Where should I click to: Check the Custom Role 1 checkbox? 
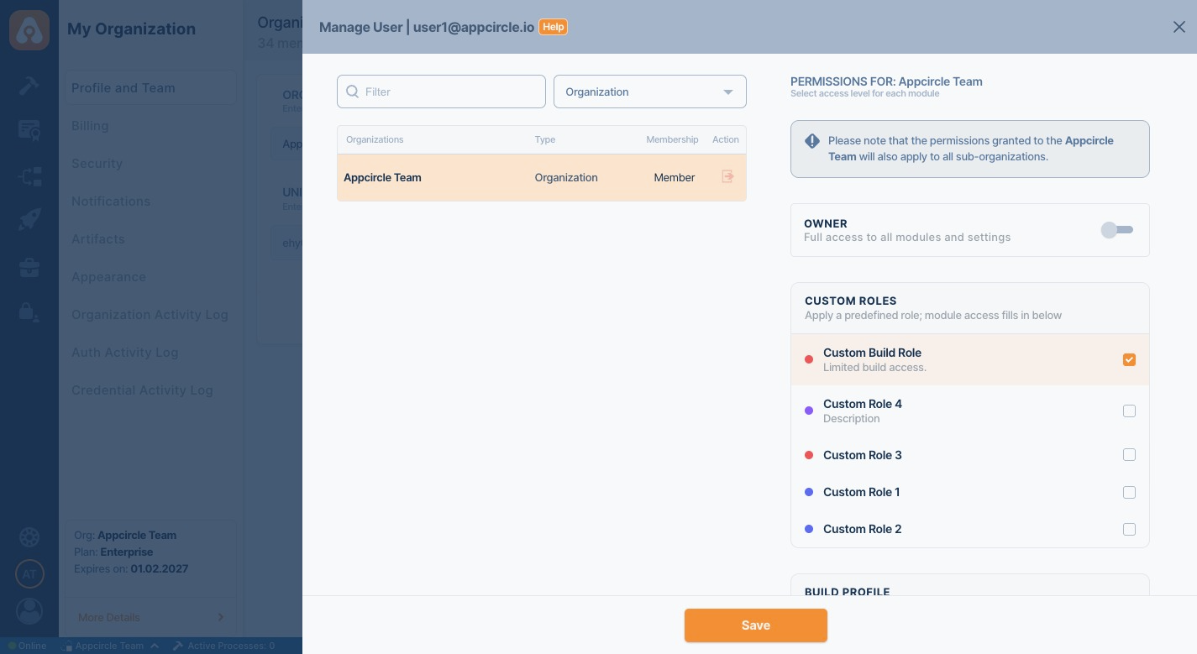point(1129,492)
